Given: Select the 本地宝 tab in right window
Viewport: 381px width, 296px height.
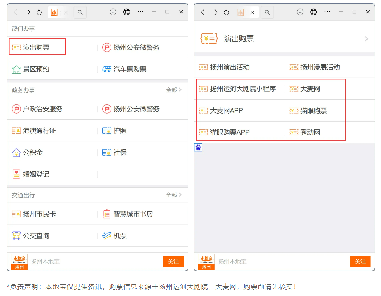Looking at the screenshot, I should tap(241, 12).
